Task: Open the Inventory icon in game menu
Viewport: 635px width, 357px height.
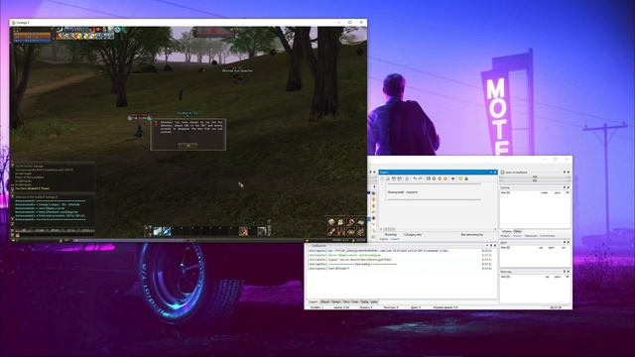Action: (x=341, y=222)
